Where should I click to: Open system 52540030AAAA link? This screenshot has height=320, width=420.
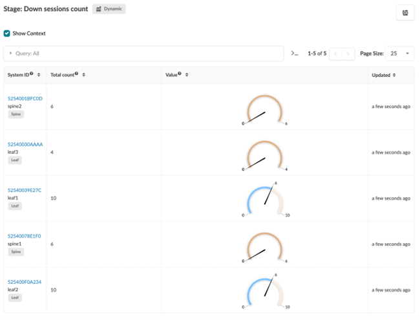(25, 144)
